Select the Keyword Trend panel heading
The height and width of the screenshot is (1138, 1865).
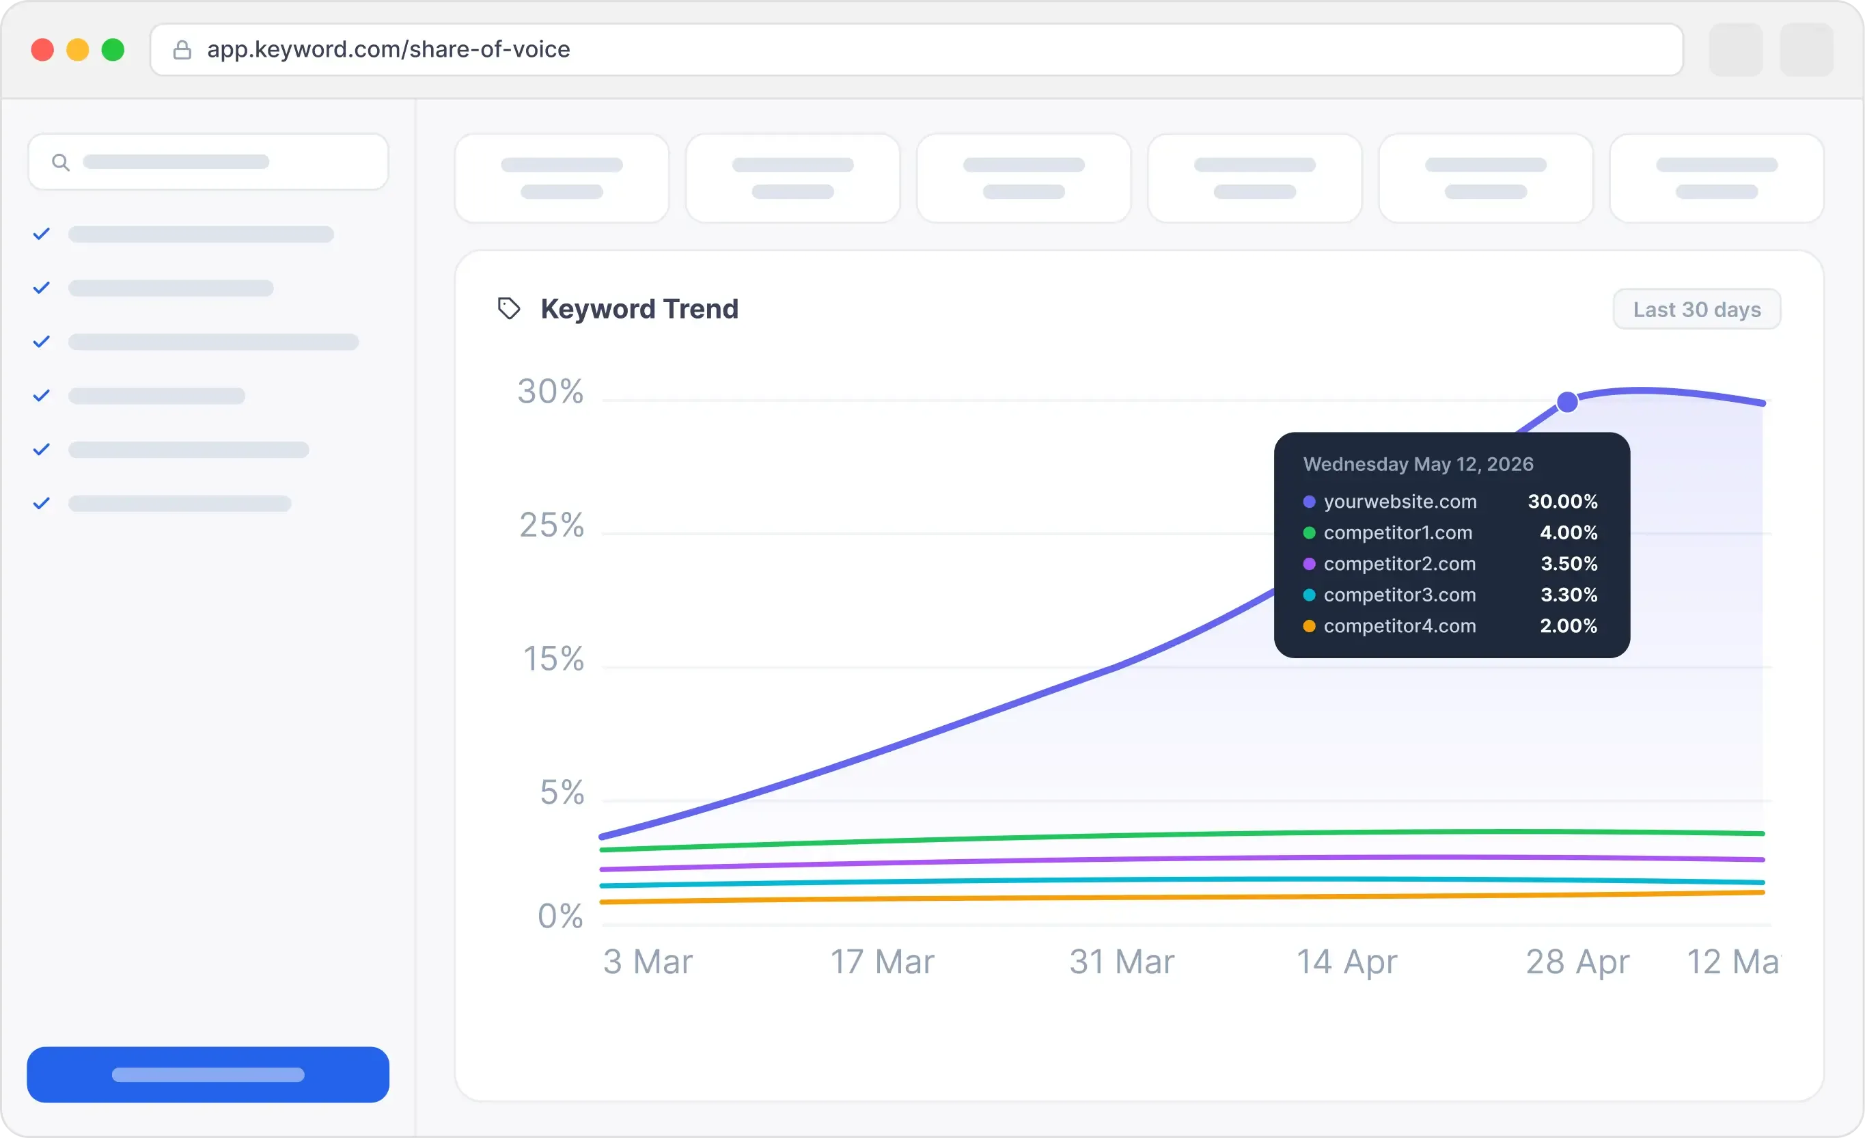click(x=639, y=308)
